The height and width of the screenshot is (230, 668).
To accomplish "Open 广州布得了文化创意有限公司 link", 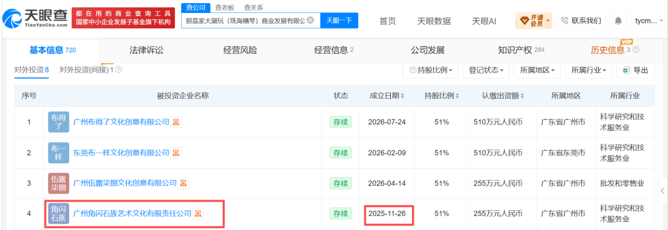I will [121, 122].
